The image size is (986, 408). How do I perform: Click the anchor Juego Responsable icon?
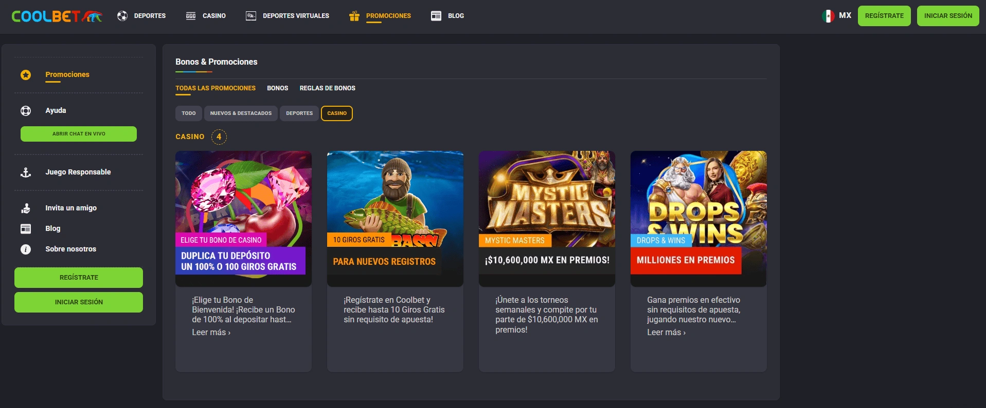click(x=26, y=172)
